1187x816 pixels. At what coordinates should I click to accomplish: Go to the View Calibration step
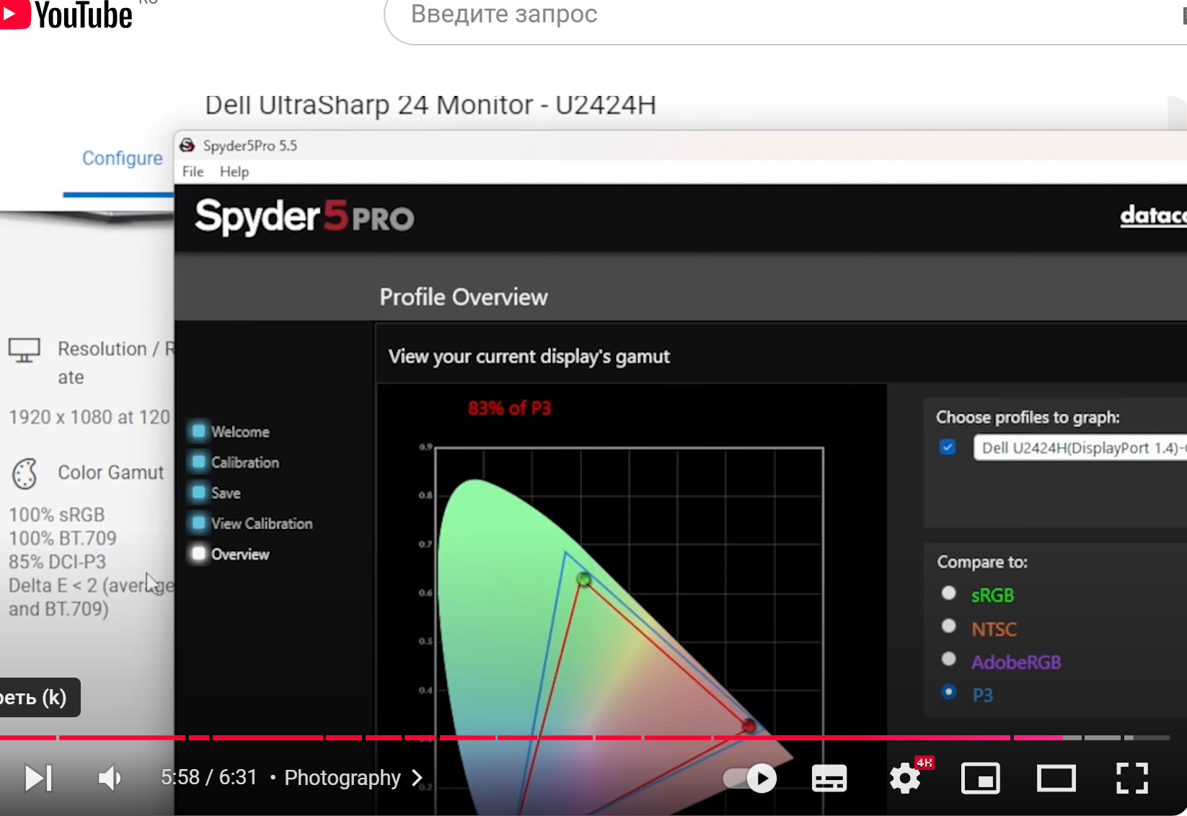click(252, 524)
